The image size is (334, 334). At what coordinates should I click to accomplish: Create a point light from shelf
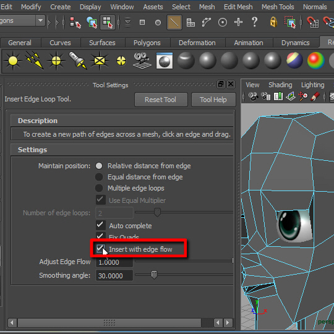click(56, 61)
